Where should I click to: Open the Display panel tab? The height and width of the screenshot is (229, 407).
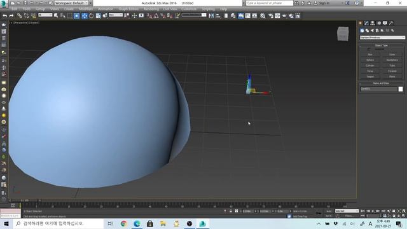tap(385, 23)
